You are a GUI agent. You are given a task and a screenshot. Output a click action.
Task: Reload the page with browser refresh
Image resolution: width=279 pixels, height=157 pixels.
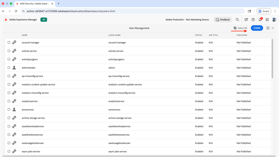click(16, 11)
